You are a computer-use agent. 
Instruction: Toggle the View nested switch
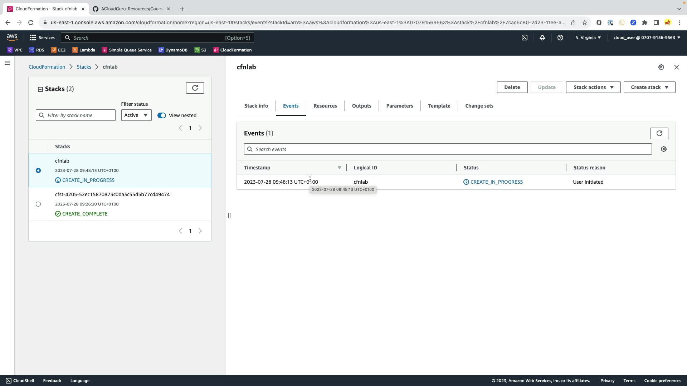[x=162, y=115]
